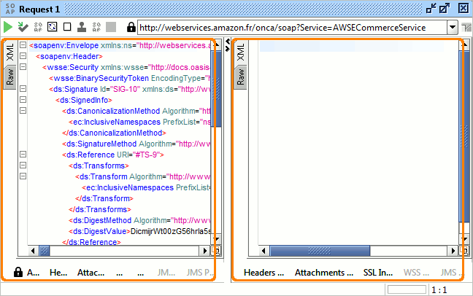
Task: Open the request JMS P... tab
Action: coord(200,273)
